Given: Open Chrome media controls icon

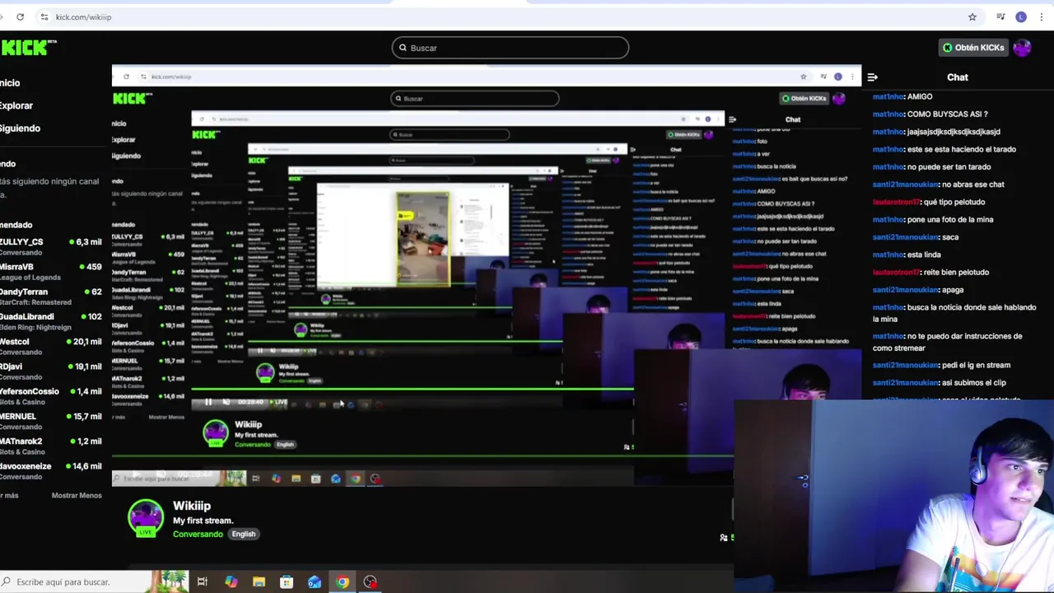Looking at the screenshot, I should pos(1000,16).
